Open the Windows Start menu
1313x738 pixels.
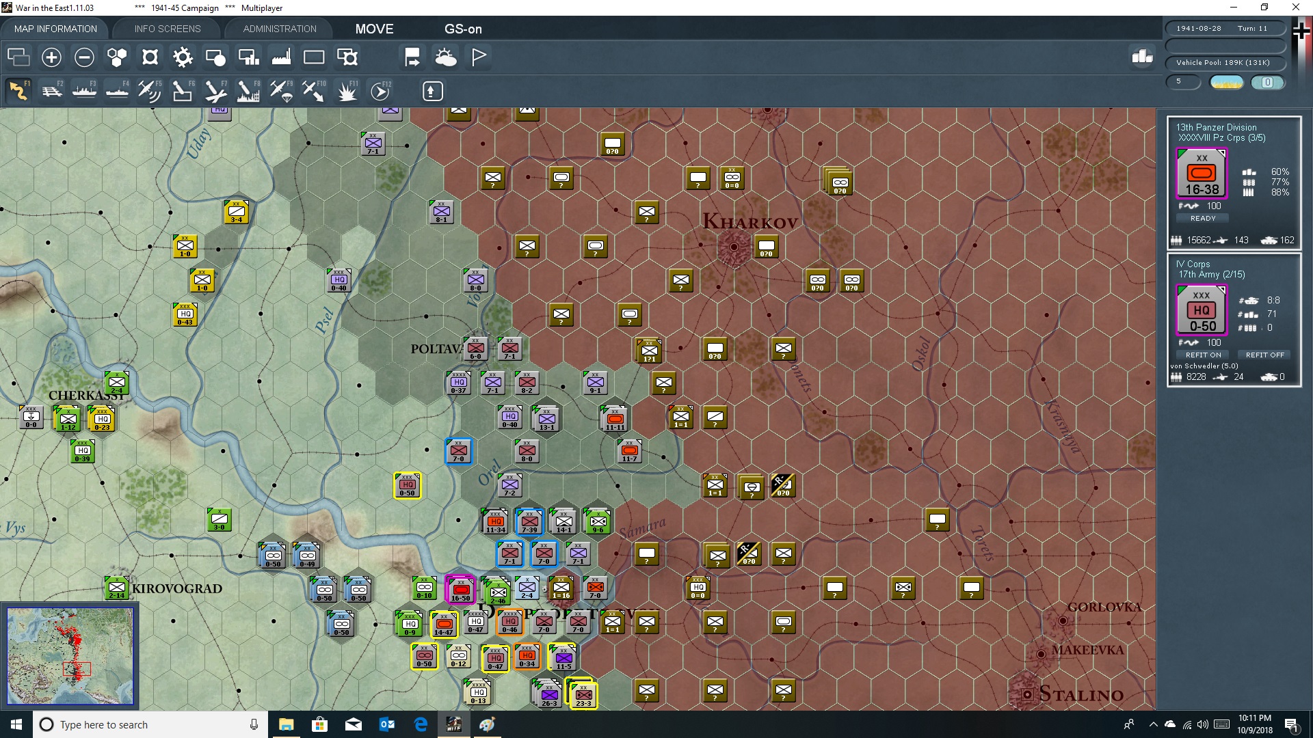[16, 724]
